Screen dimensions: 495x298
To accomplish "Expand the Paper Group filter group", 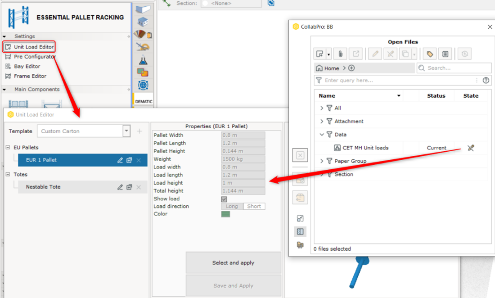I will tap(322, 161).
